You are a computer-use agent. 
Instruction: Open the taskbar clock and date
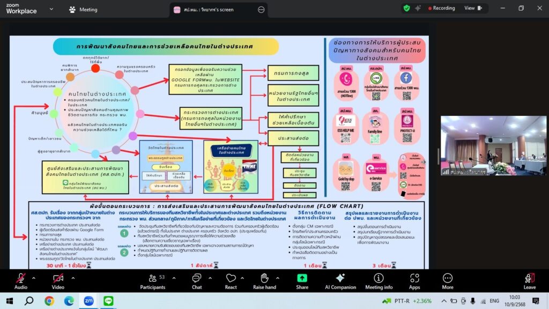click(x=515, y=300)
